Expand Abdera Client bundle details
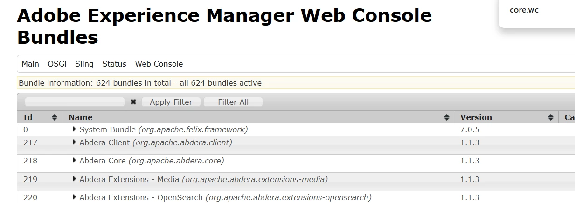The height and width of the screenshot is (203, 575). (x=75, y=142)
